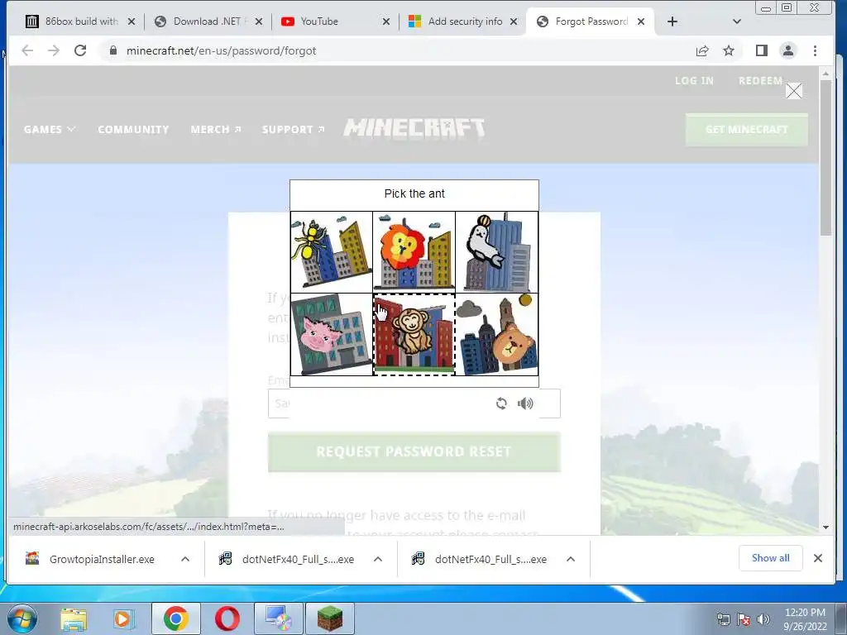Close the downloads bar

[x=818, y=558]
